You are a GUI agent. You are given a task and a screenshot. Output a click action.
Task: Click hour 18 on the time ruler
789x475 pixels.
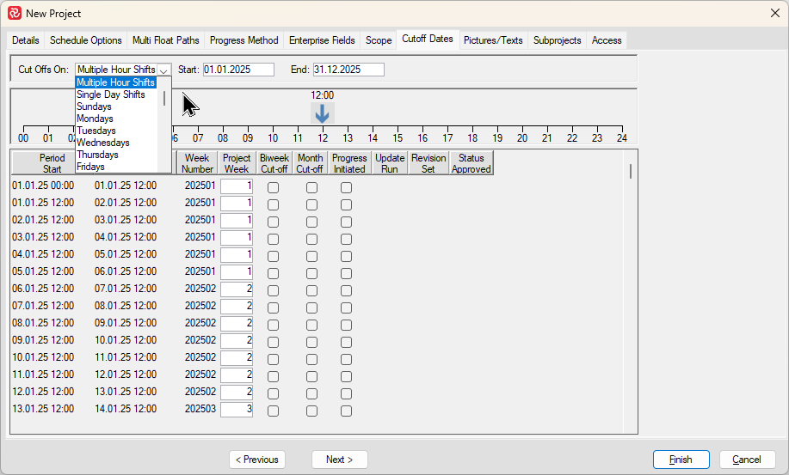pyautogui.click(x=472, y=137)
